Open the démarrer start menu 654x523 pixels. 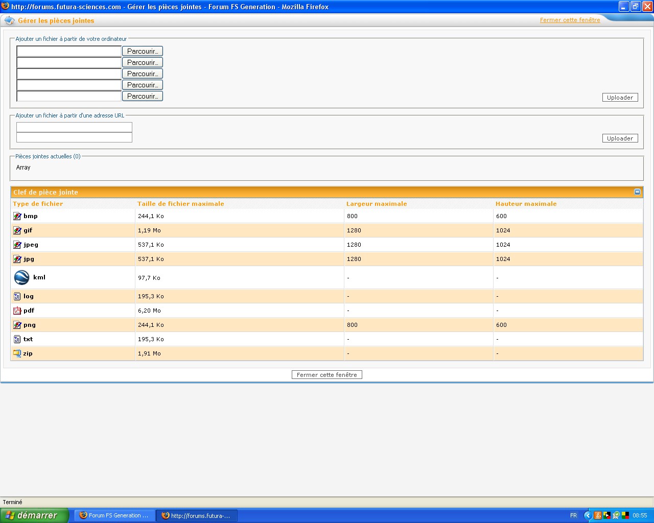pyautogui.click(x=34, y=515)
